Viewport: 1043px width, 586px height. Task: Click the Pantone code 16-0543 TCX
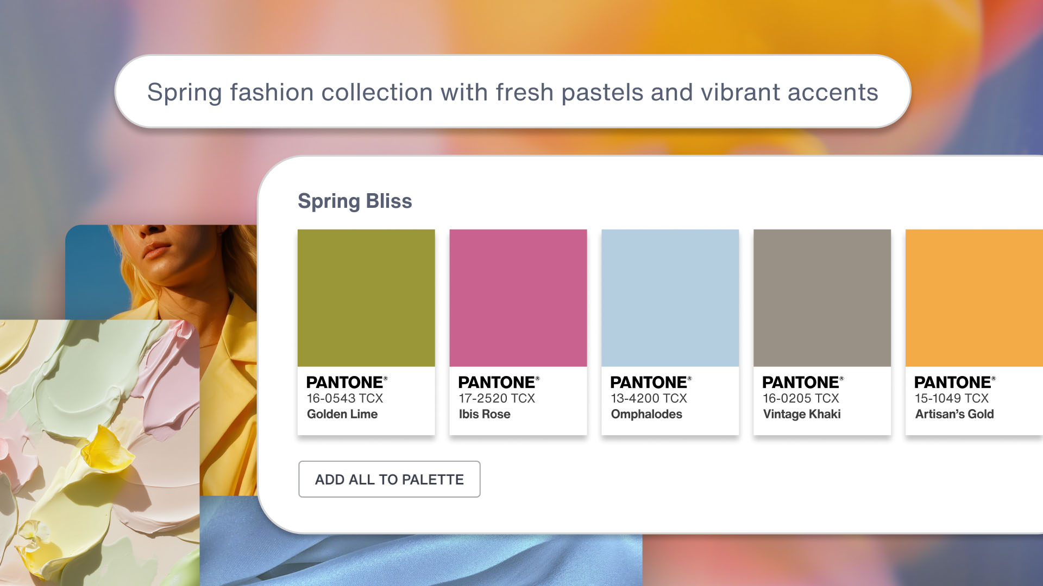point(343,398)
